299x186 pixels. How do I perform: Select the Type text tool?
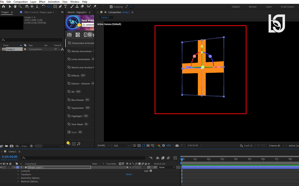click(x=65, y=7)
